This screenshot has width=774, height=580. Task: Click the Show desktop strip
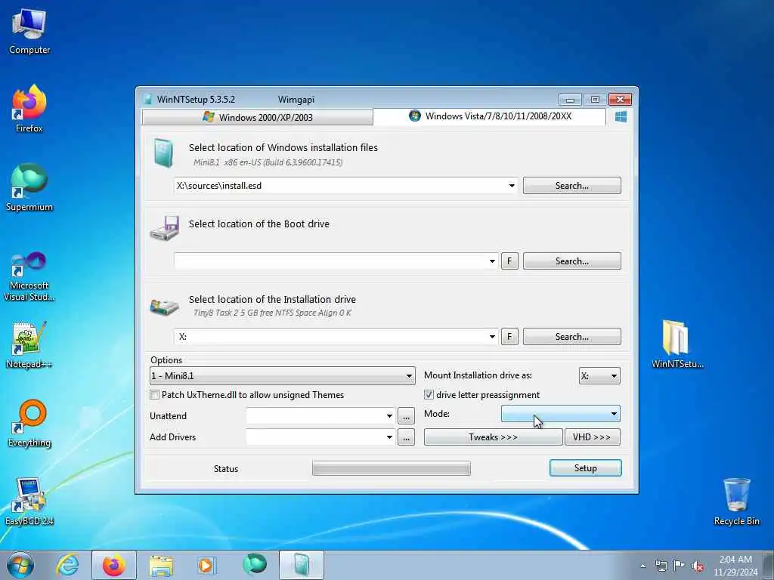click(x=769, y=565)
